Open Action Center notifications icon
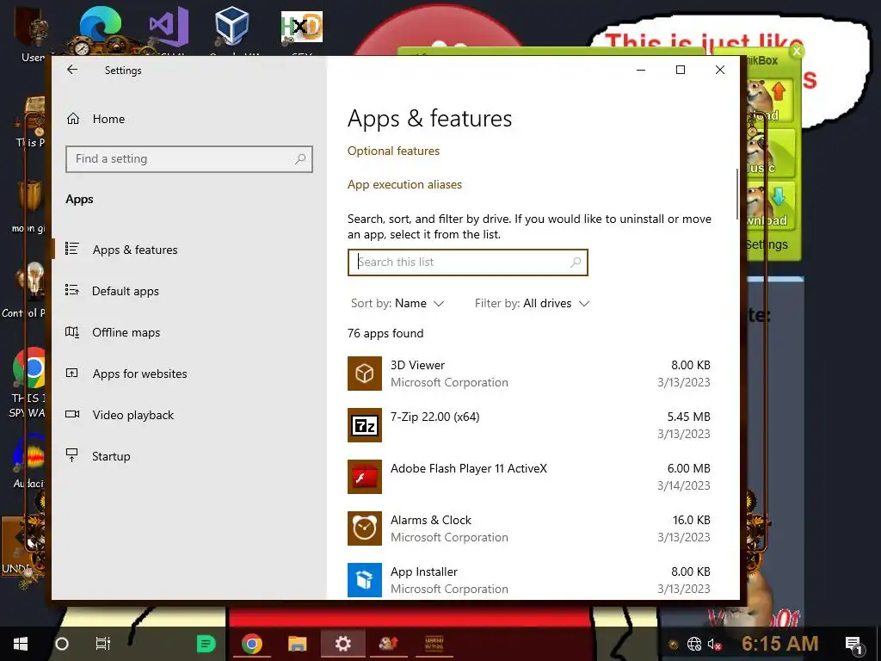The height and width of the screenshot is (661, 881). 853,644
